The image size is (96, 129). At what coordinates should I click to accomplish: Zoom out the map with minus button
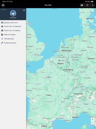tap(93, 123)
